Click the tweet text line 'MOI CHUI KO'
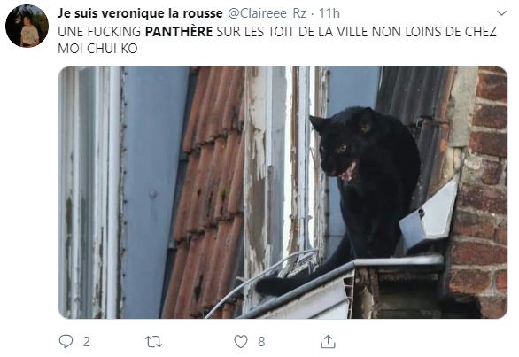 97,49
